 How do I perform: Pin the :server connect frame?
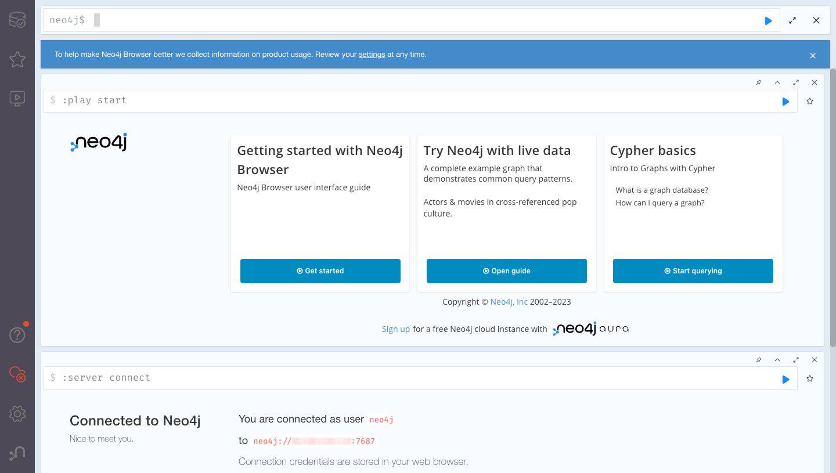(758, 360)
